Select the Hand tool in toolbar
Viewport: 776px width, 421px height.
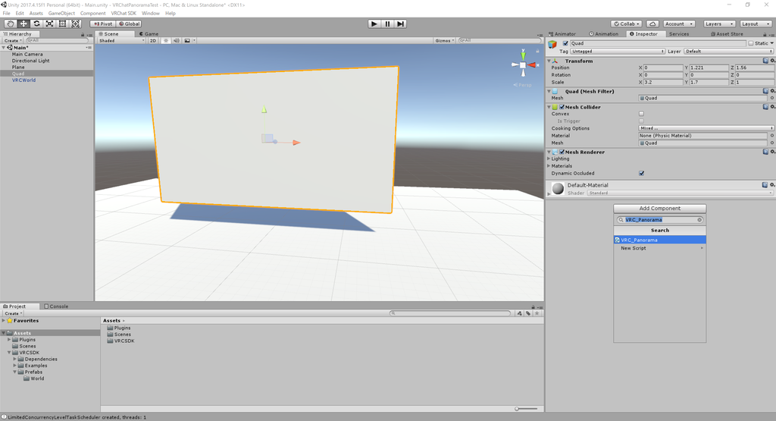pyautogui.click(x=10, y=24)
